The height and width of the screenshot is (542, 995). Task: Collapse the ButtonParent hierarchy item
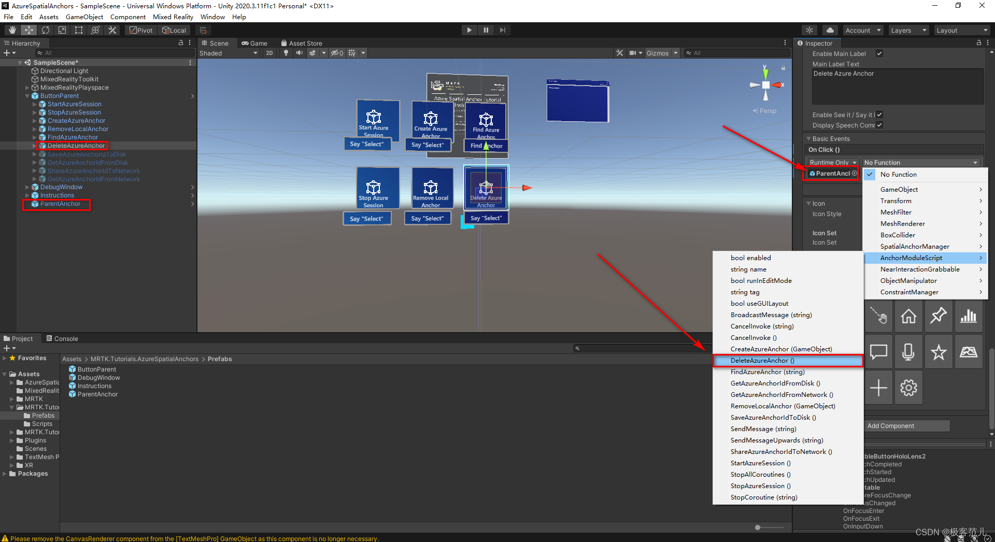(27, 96)
